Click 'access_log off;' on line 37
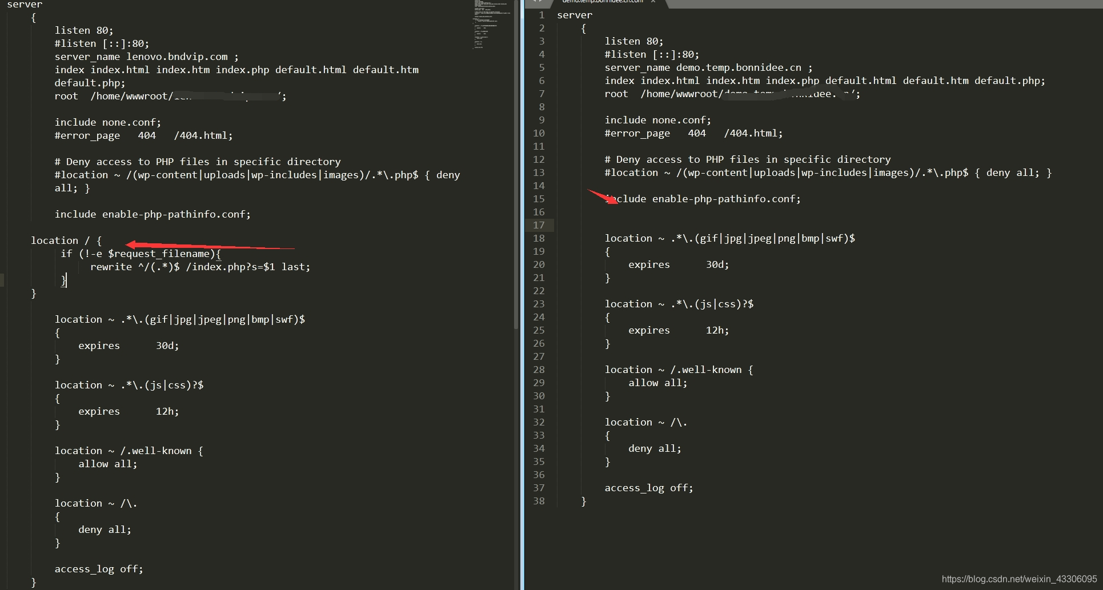1103x590 pixels. 649,488
